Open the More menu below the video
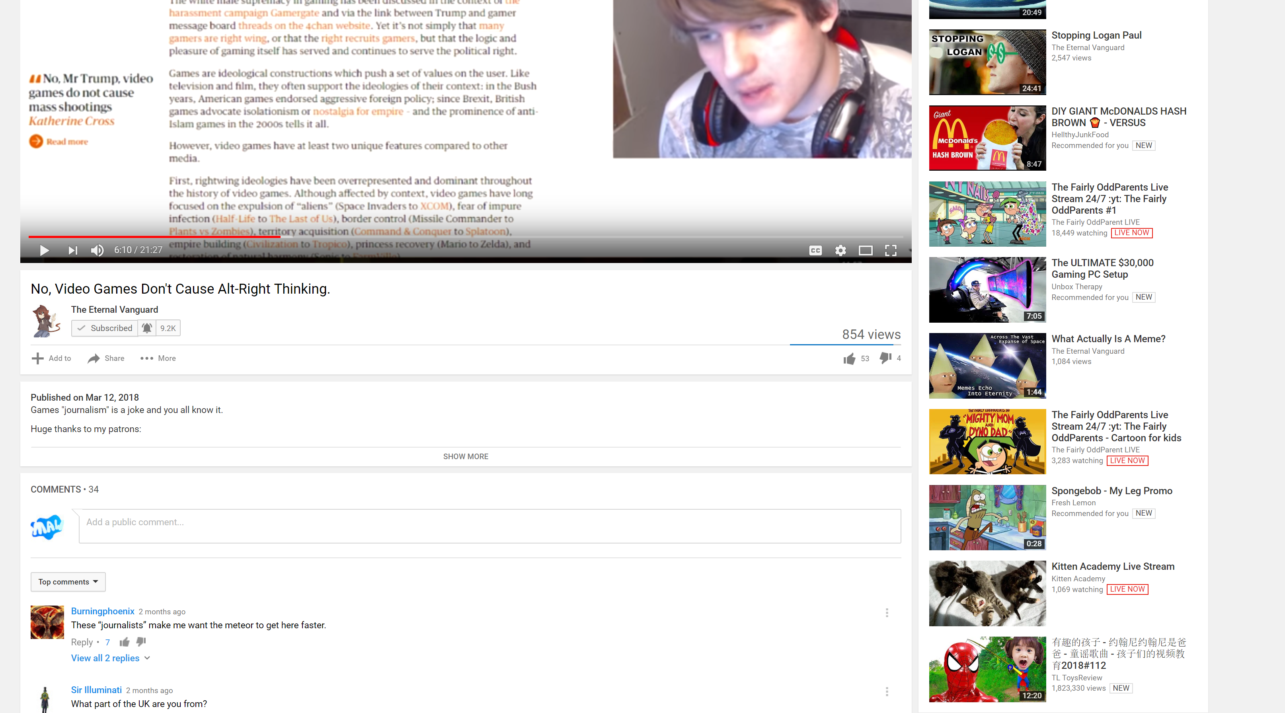The height and width of the screenshot is (713, 1285). click(x=158, y=358)
